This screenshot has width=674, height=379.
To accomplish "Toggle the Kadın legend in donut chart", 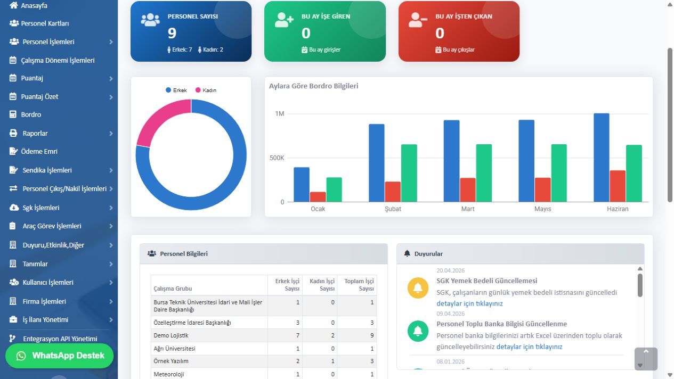I will 206,90.
